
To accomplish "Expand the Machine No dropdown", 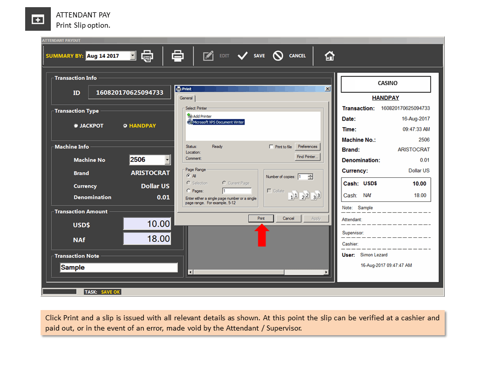I will [167, 160].
